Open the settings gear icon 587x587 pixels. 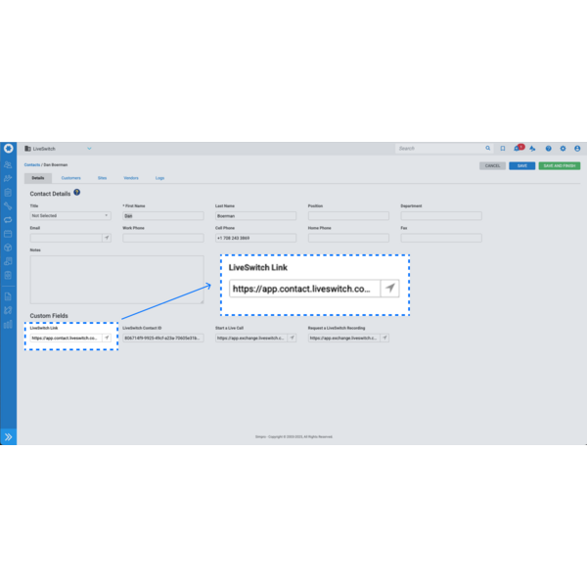pos(564,149)
